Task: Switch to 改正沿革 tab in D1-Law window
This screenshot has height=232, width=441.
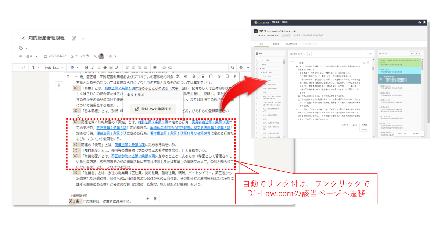Action: click(x=276, y=43)
